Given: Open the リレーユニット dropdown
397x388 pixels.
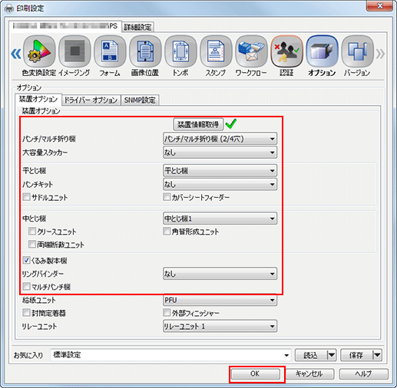Looking at the screenshot, I should [220, 327].
